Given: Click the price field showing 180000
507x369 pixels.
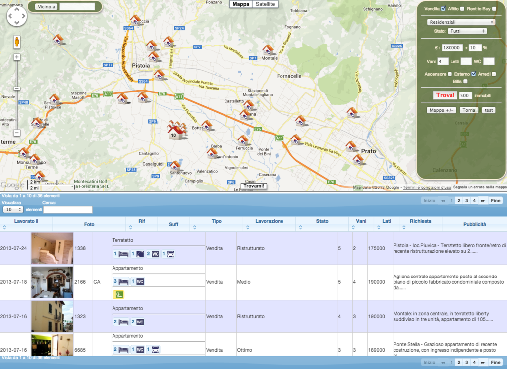Looking at the screenshot, I should pos(452,48).
